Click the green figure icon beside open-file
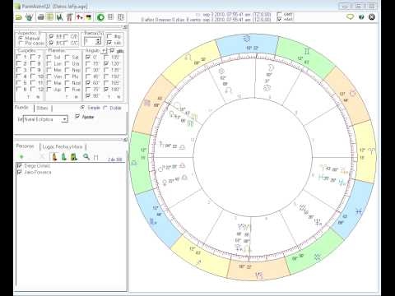 tap(29, 17)
